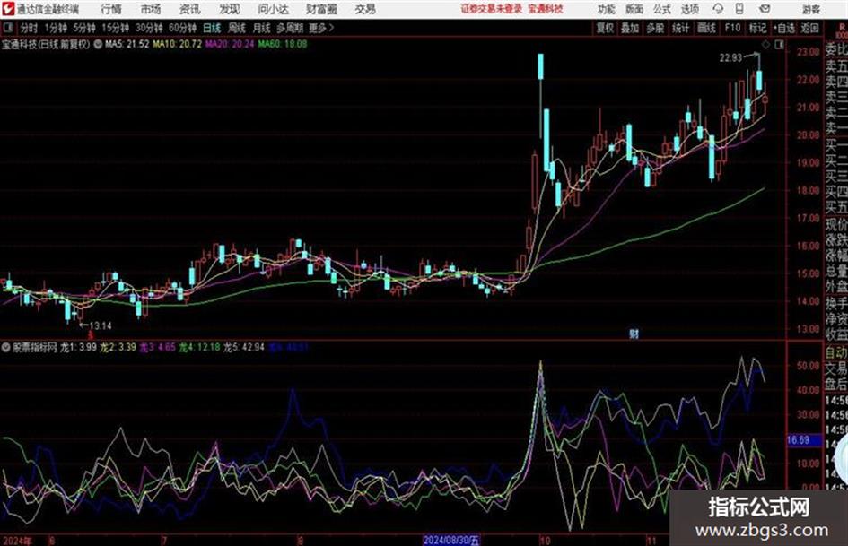Click the 通达信 app logo icon

coord(8,9)
